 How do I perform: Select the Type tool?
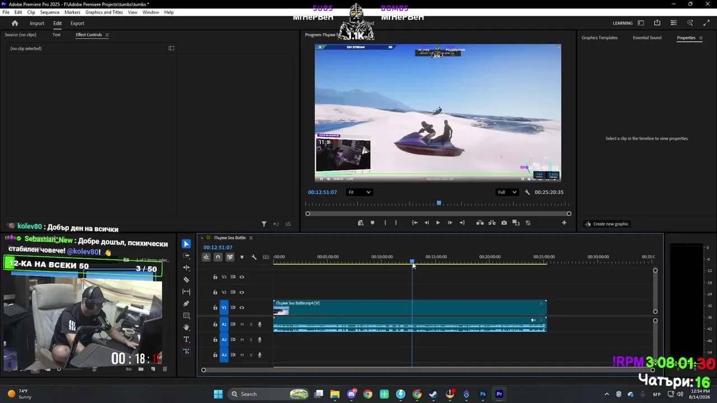(x=187, y=339)
